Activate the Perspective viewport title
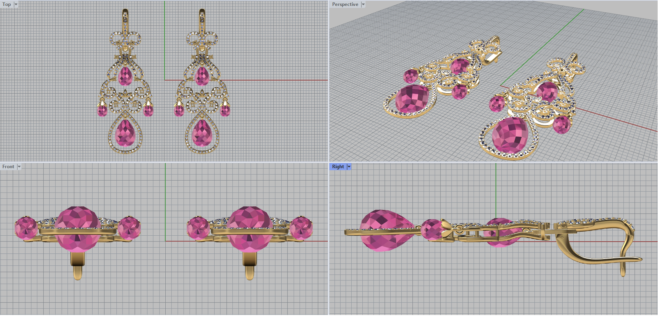Viewport: 658px width, 317px height. tap(345, 5)
